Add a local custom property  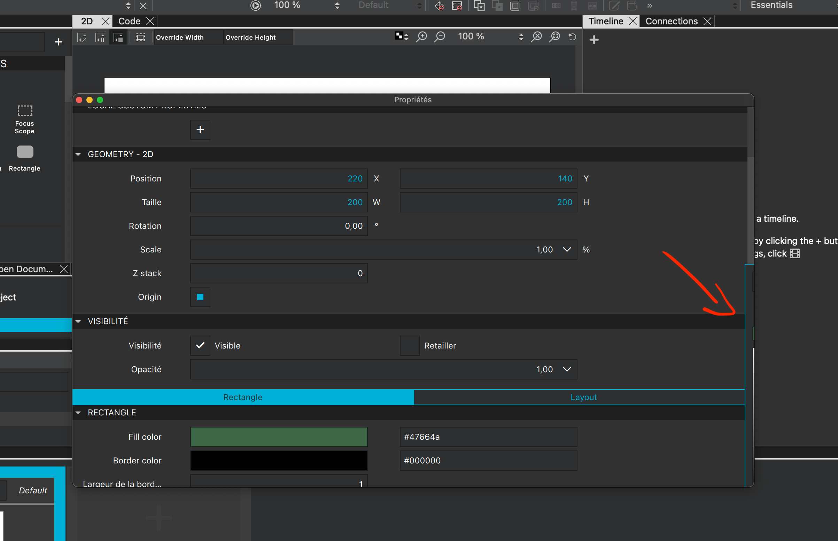pos(200,130)
